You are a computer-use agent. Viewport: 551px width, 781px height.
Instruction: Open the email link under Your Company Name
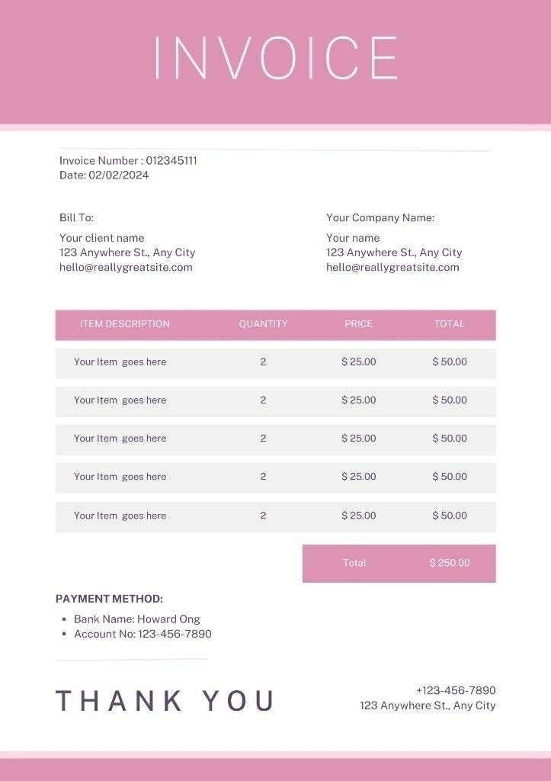pyautogui.click(x=392, y=268)
